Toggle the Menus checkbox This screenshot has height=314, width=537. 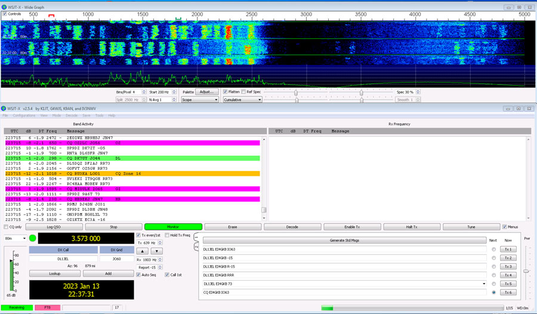point(504,227)
